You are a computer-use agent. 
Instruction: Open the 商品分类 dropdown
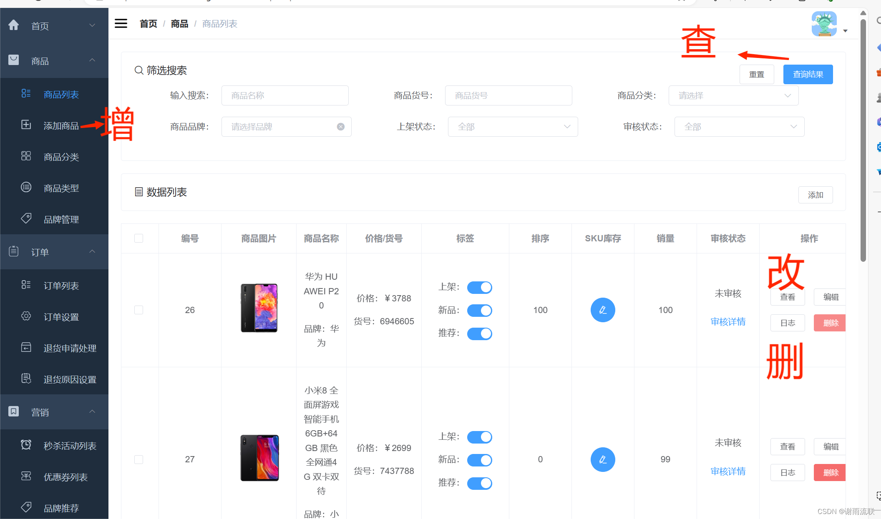click(x=733, y=95)
